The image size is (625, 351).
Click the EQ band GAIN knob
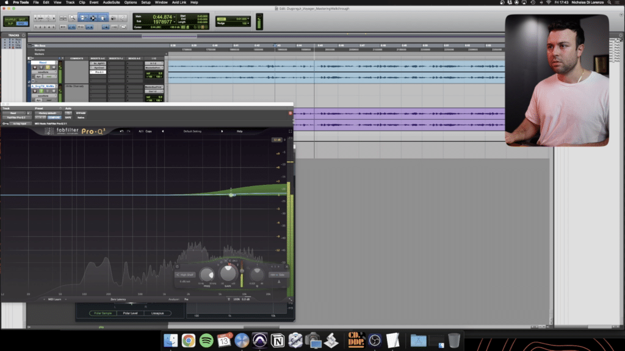[228, 273]
